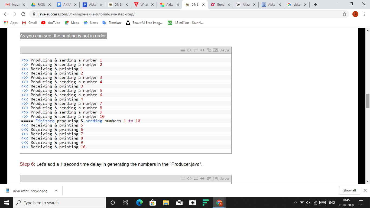Expand options for the akka-actor-lifecycle.png download
The image size is (370, 208).
(56, 191)
